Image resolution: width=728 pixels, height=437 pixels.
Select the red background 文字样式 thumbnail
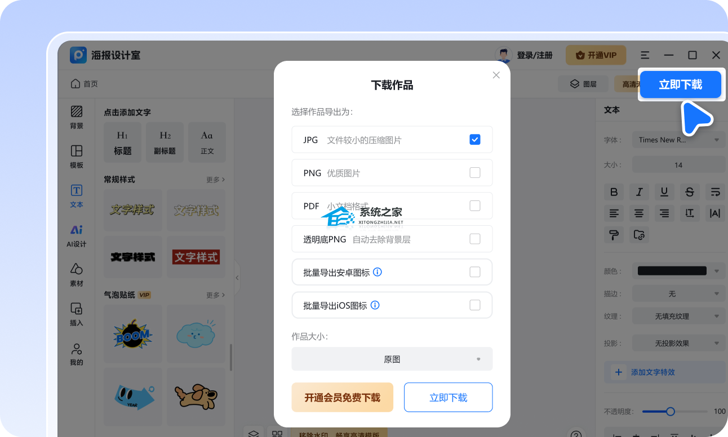coord(196,257)
